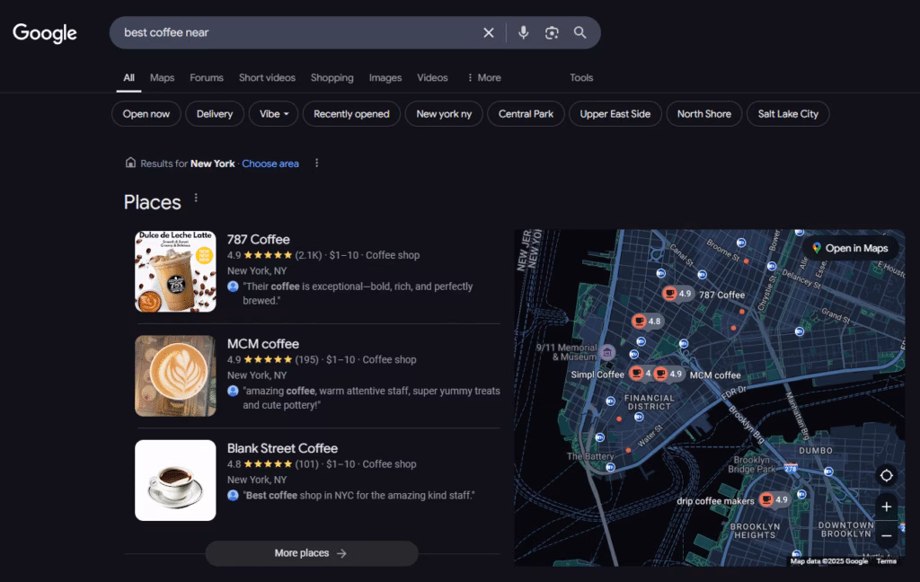This screenshot has height=582, width=920.
Task: Expand the Vibe dropdown filter
Action: [x=273, y=114]
